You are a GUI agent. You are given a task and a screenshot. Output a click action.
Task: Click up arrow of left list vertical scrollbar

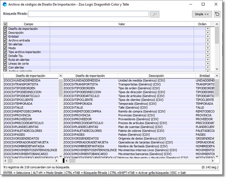(x=61, y=76)
